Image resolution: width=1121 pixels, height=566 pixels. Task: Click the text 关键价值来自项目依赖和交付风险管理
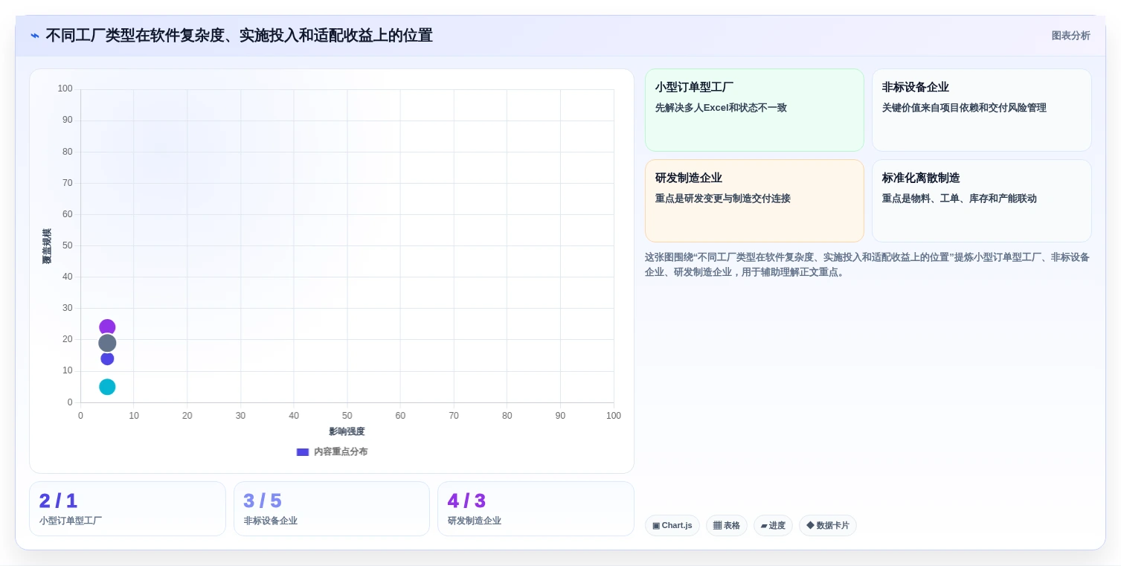[964, 108]
